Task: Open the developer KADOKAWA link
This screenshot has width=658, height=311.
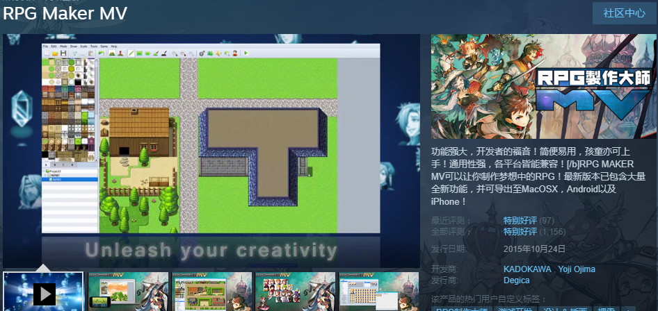Action: tap(527, 269)
